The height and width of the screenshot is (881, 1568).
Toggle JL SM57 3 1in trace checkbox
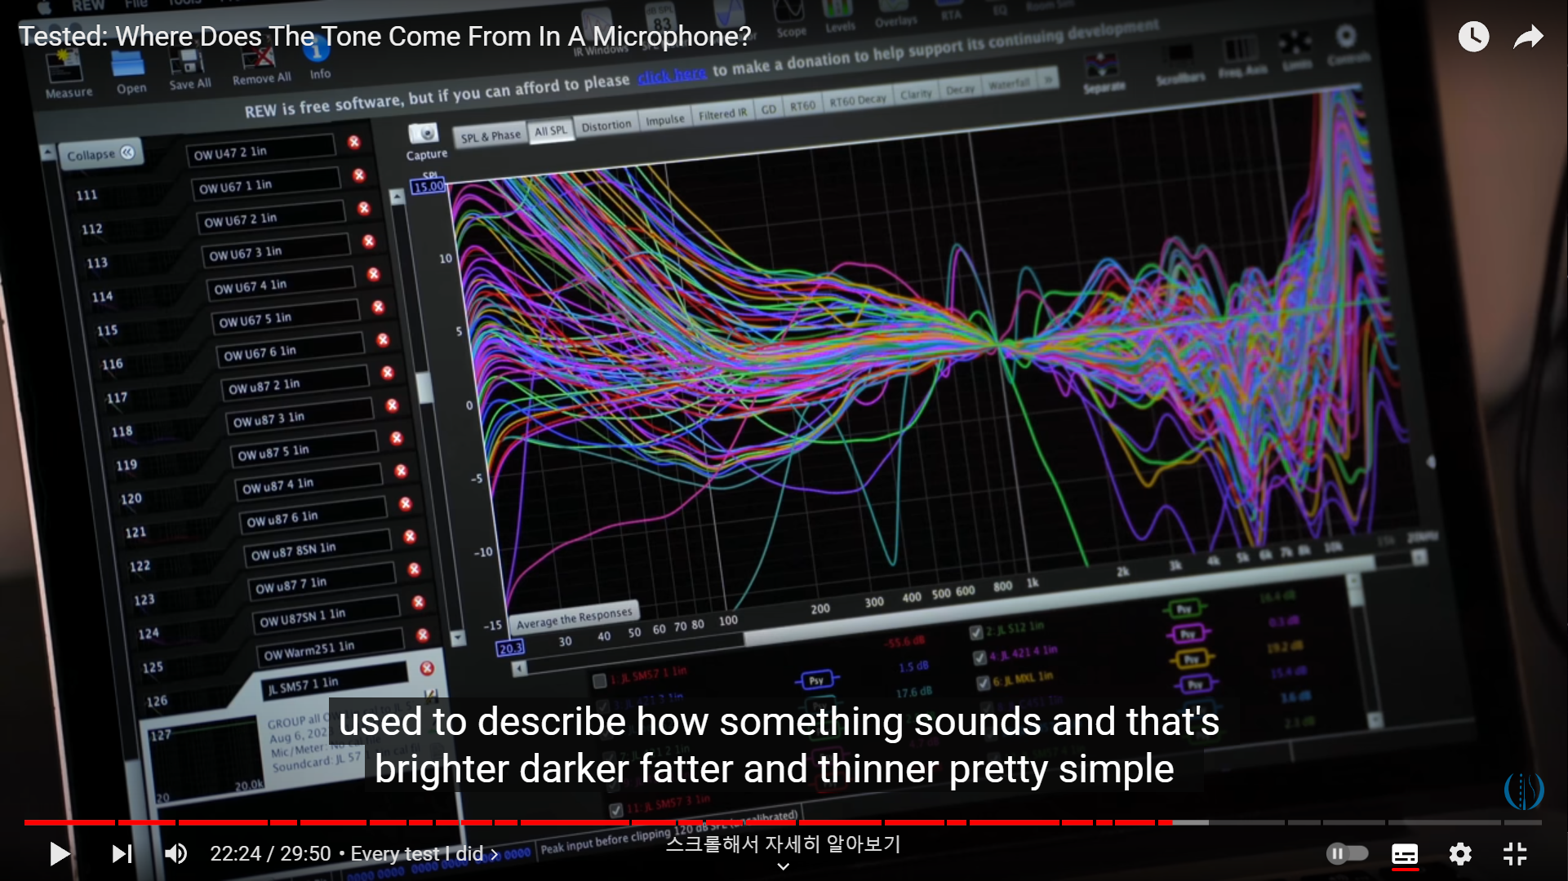(x=616, y=809)
